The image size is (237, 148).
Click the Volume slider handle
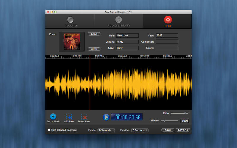(164, 121)
